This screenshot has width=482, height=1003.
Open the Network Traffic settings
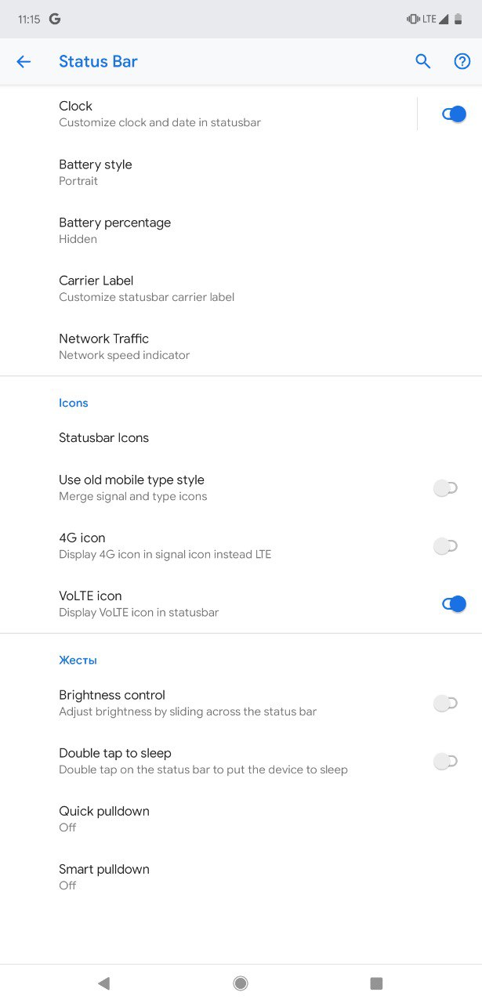(x=241, y=346)
